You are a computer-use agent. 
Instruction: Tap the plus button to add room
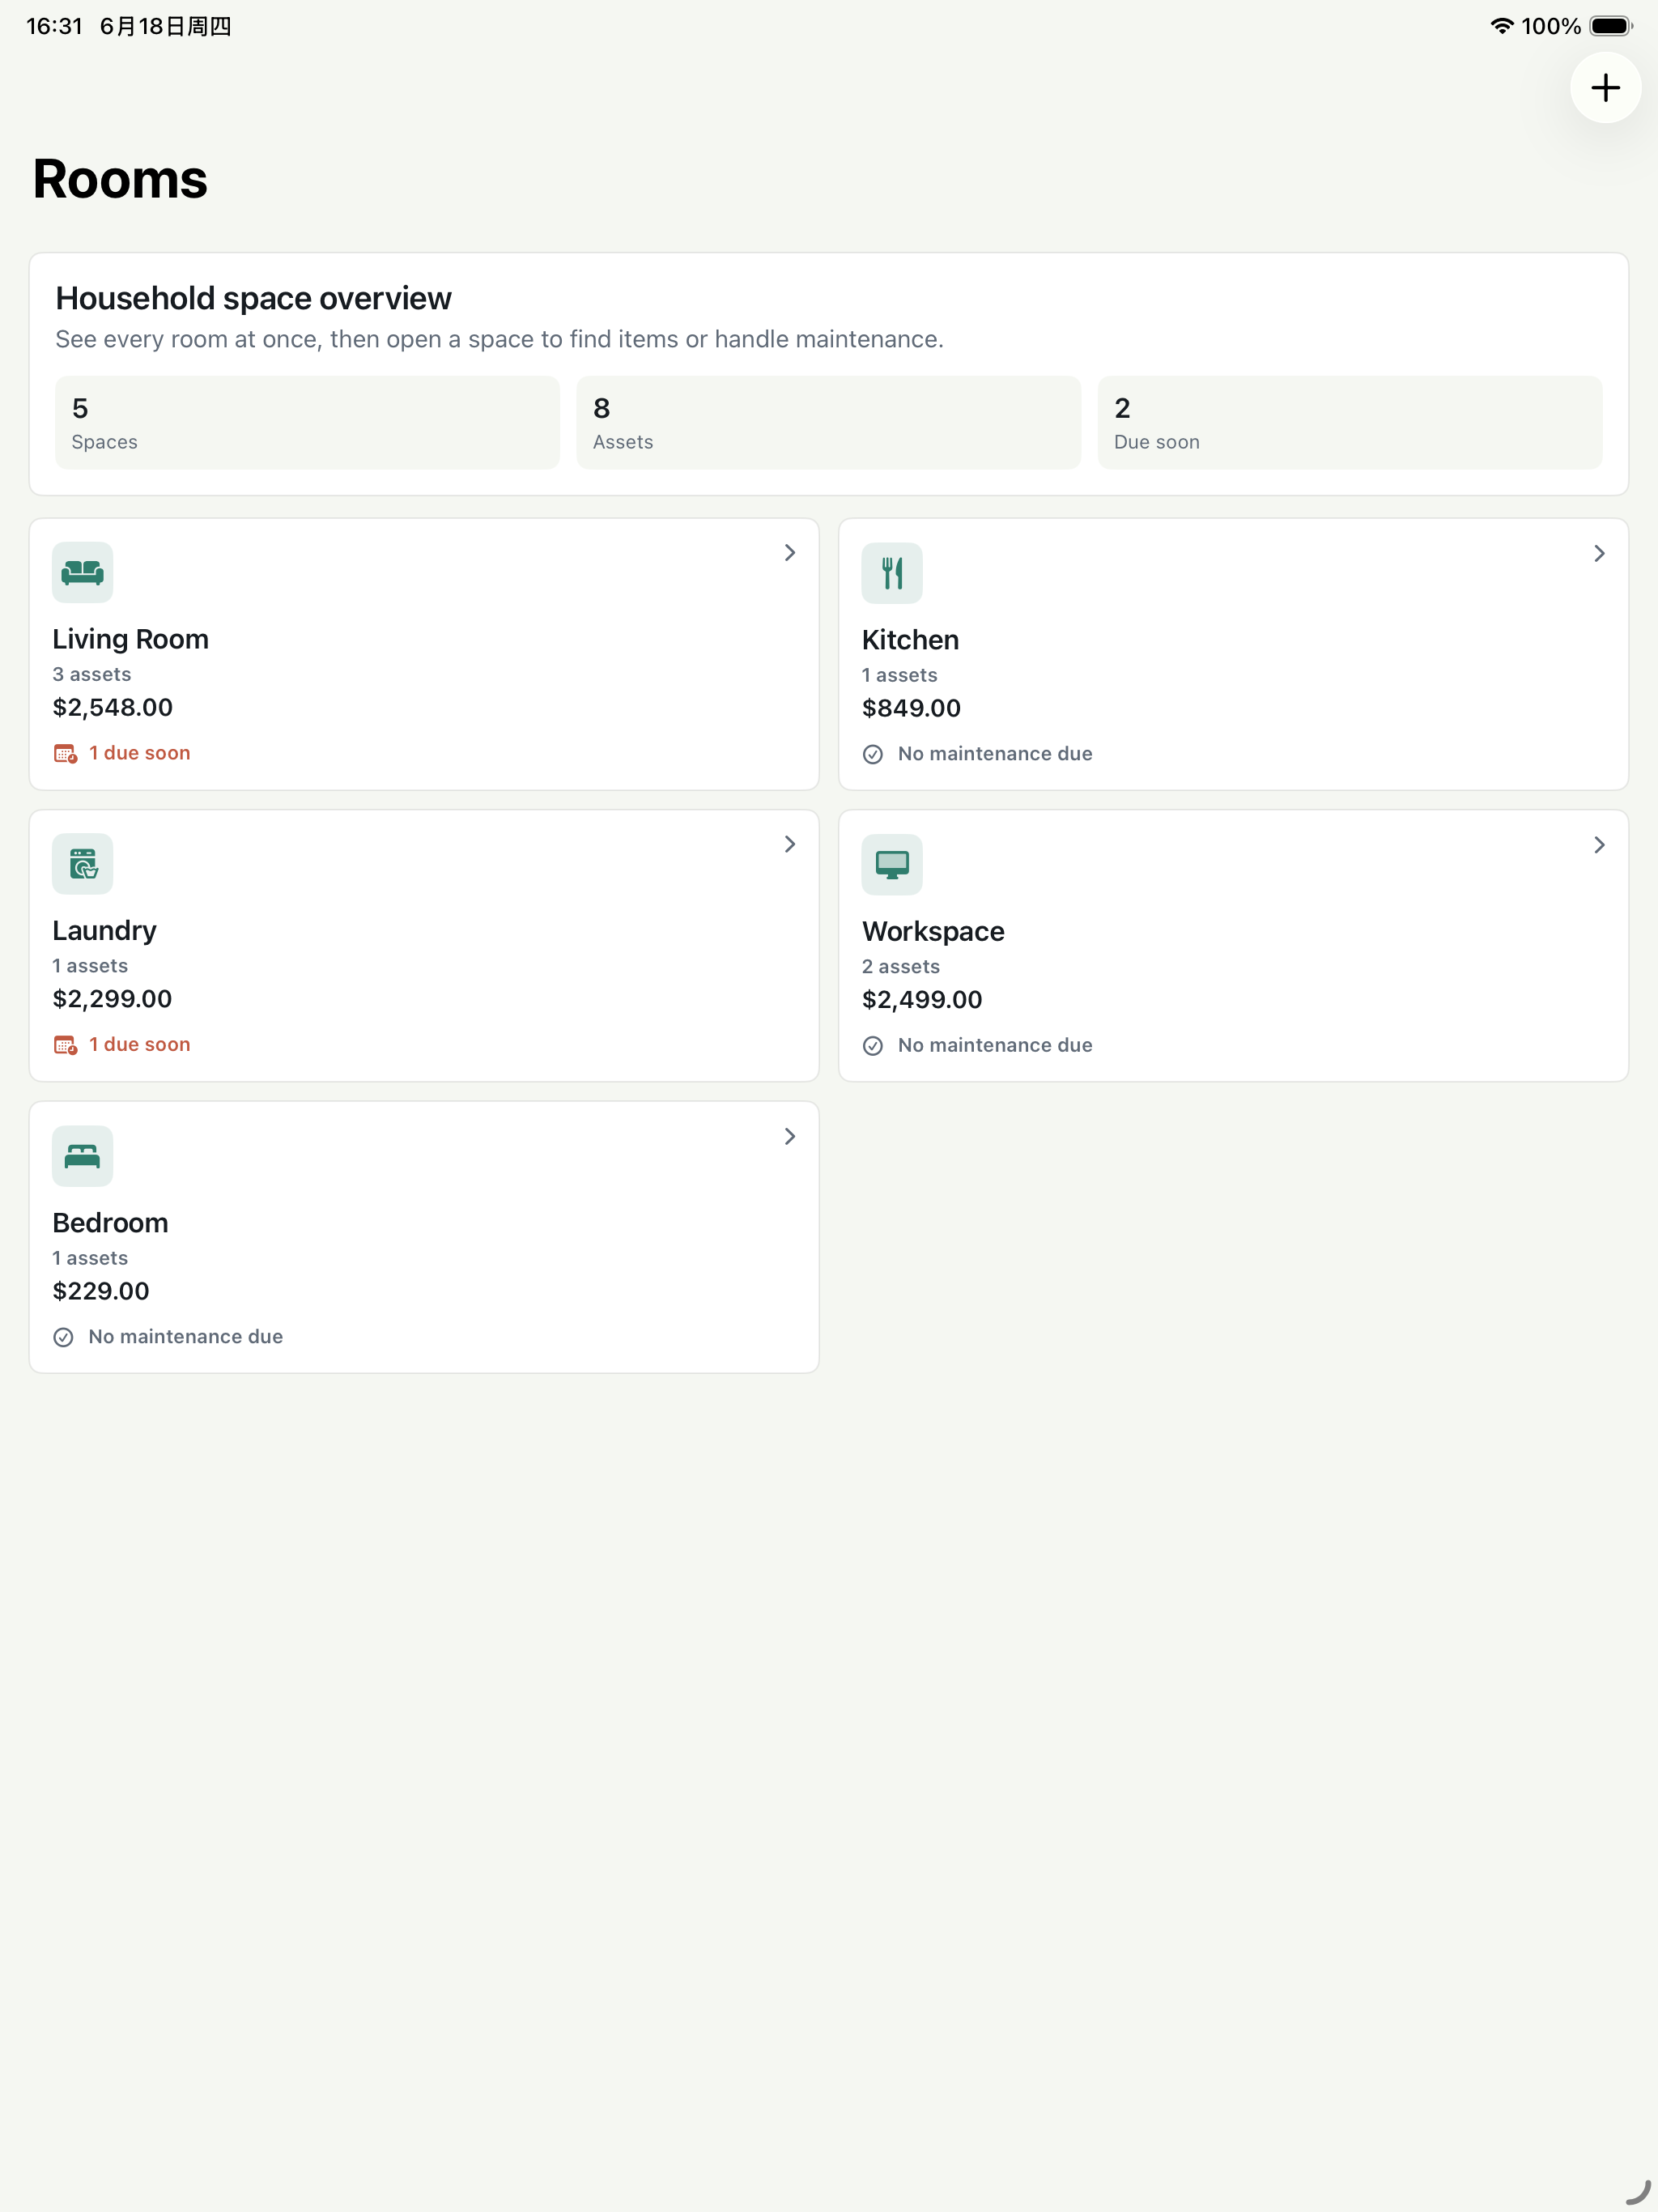click(1605, 88)
